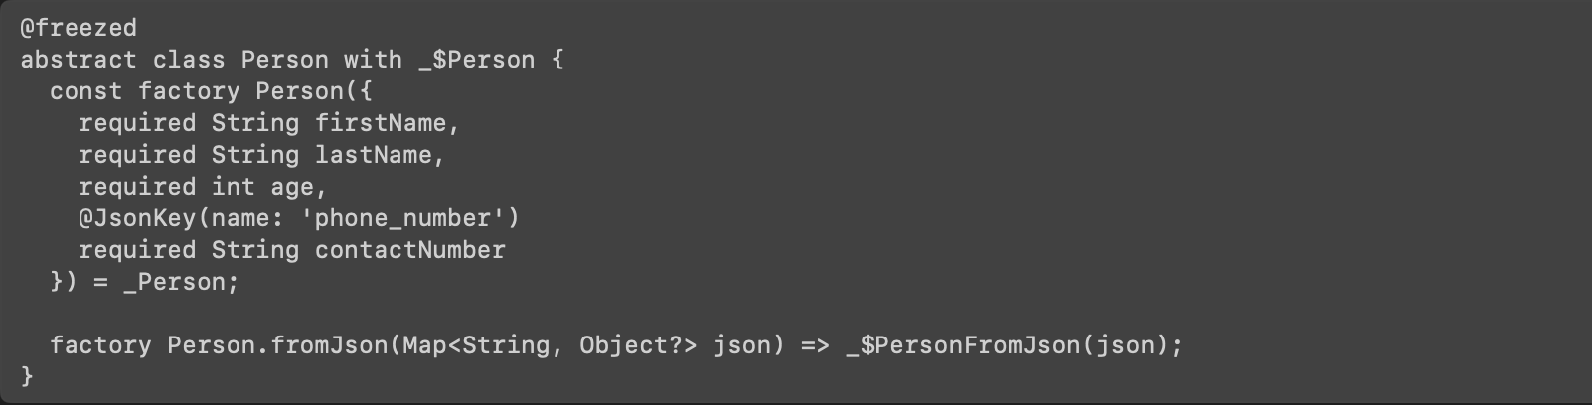The image size is (1592, 405).
Task: Click the closing brace on last line
Action: 27,376
